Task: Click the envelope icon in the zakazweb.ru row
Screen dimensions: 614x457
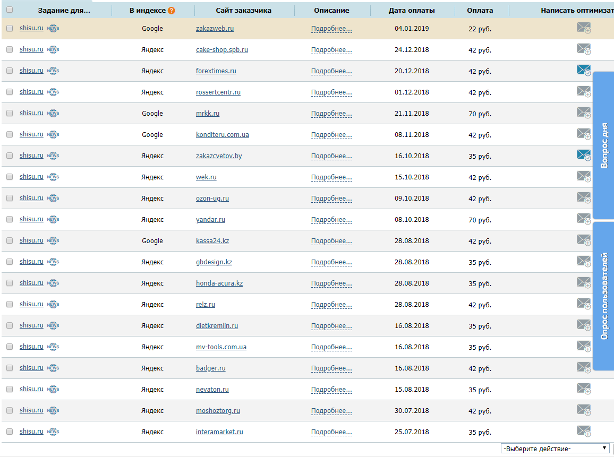Action: [583, 28]
